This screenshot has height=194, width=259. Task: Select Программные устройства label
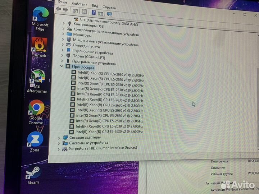[94, 63]
